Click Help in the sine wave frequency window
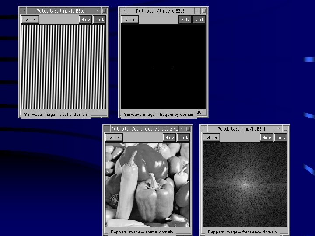Screen dimensions: 315x236 pyautogui.click(x=185, y=20)
